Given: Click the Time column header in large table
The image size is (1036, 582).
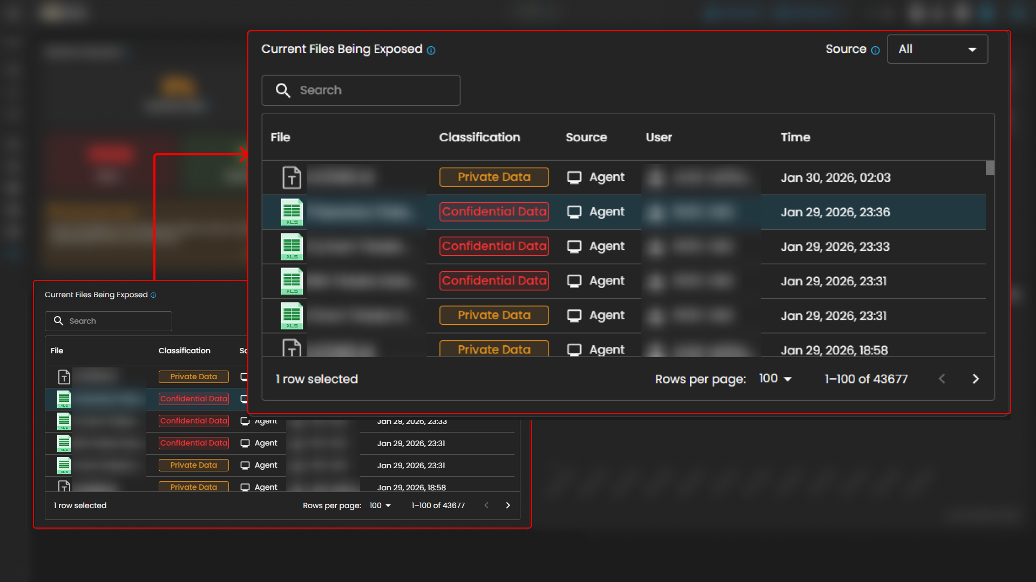Looking at the screenshot, I should point(795,137).
